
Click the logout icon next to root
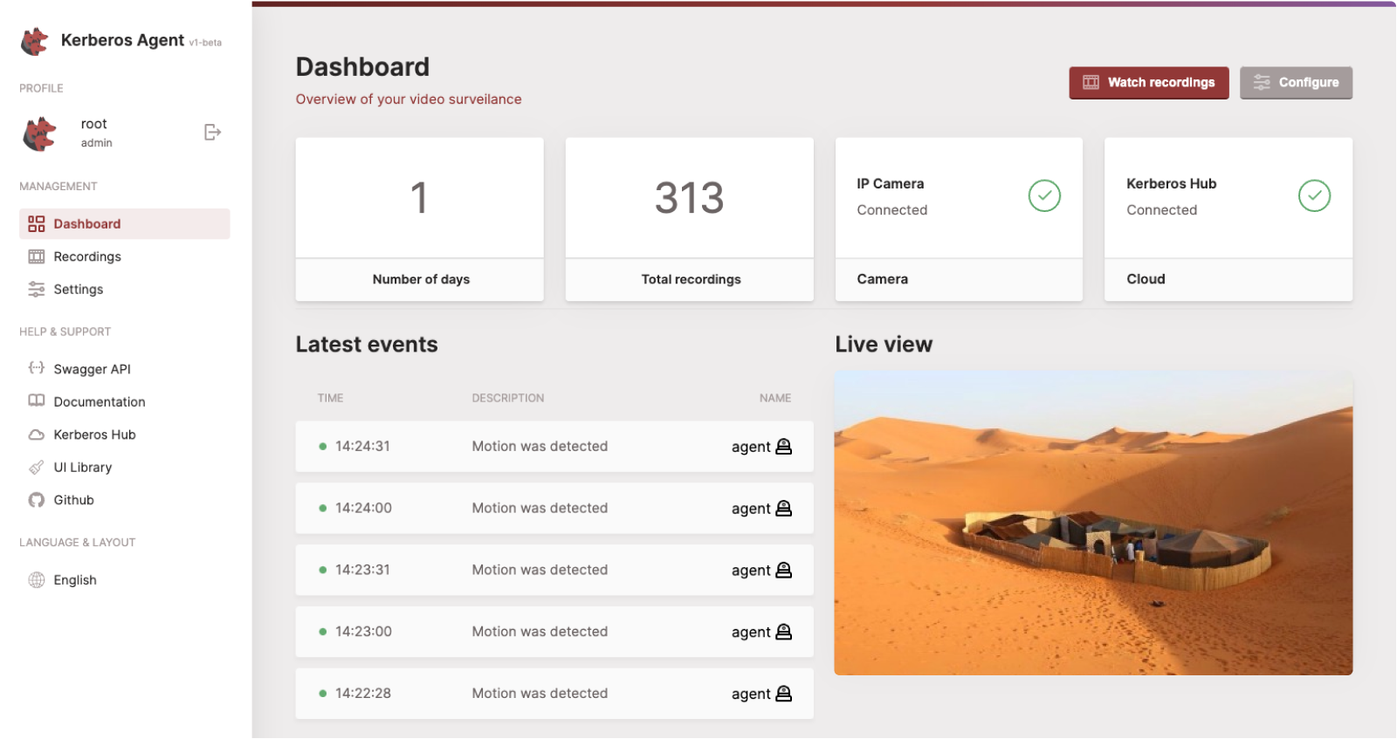pos(212,133)
